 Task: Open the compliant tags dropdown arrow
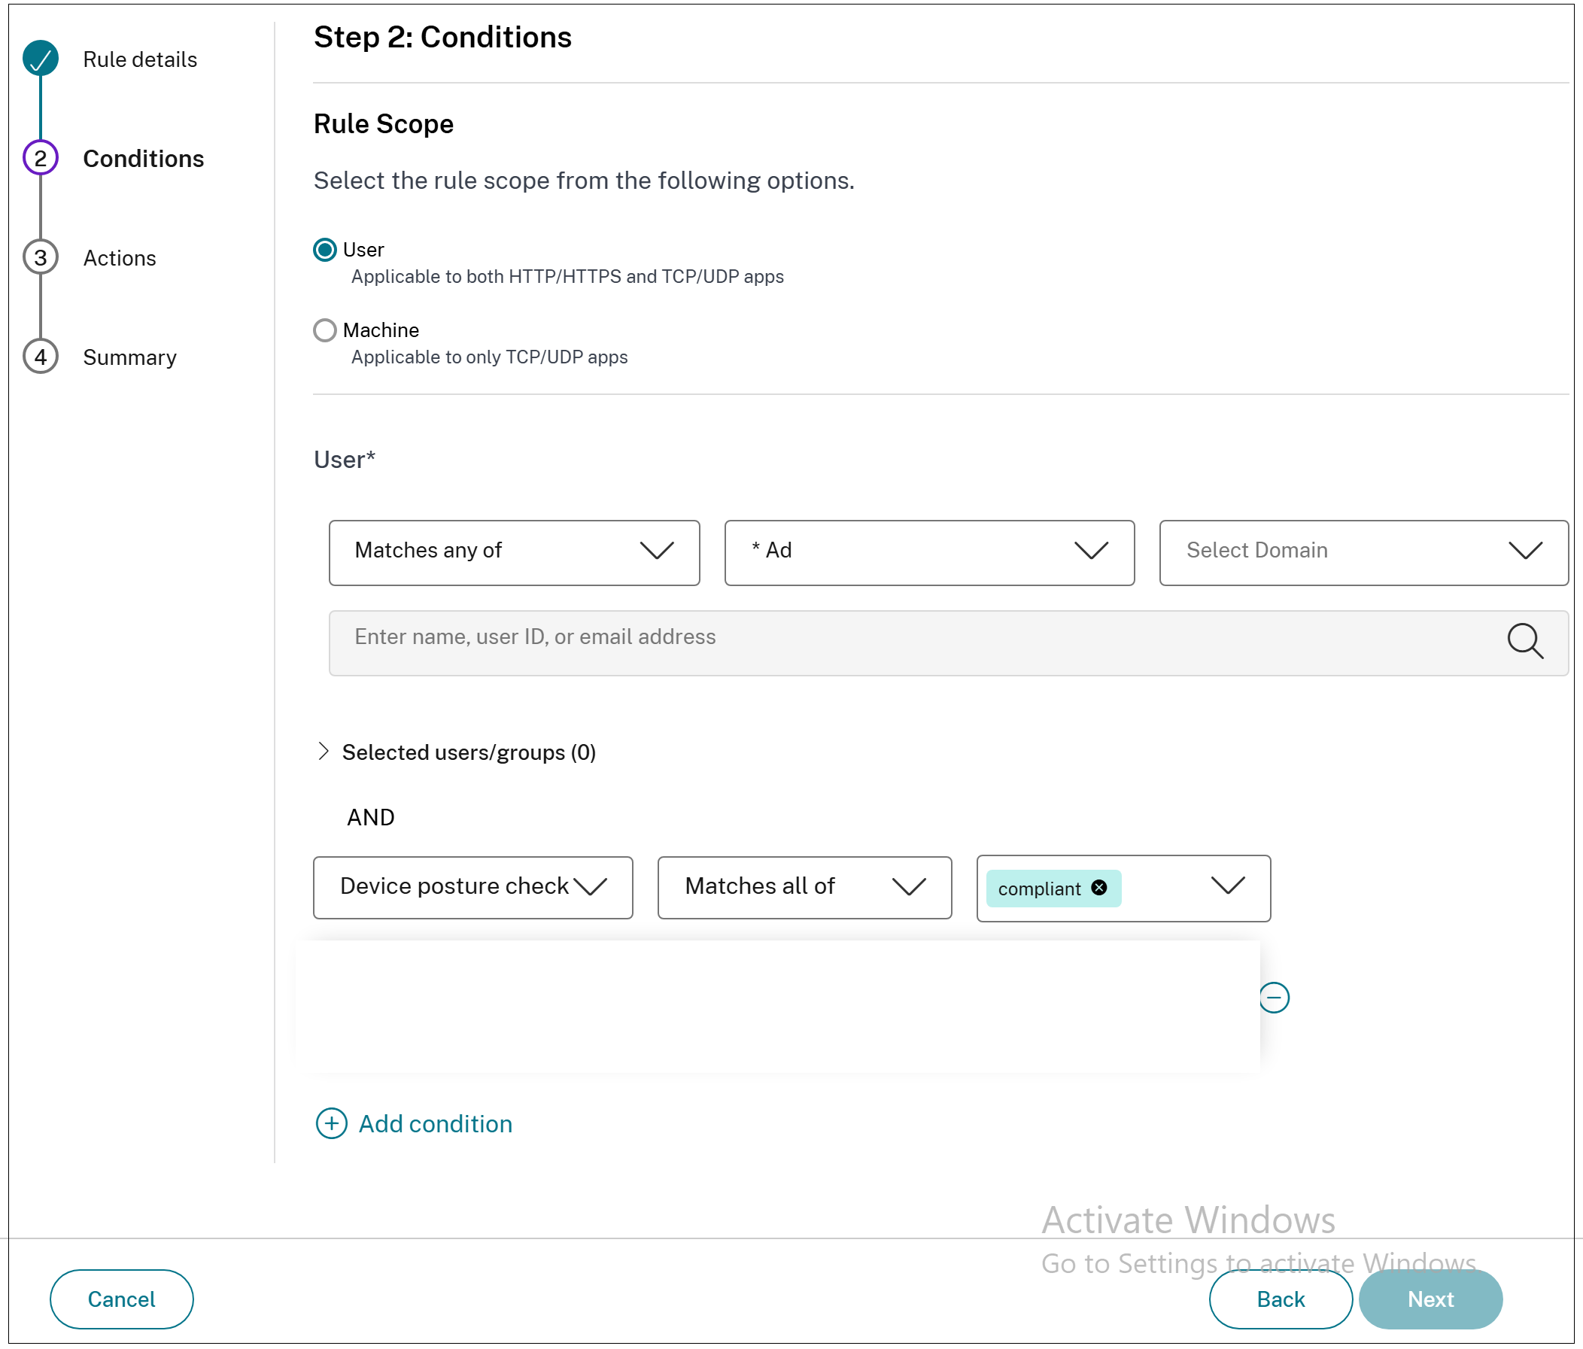[1228, 886]
